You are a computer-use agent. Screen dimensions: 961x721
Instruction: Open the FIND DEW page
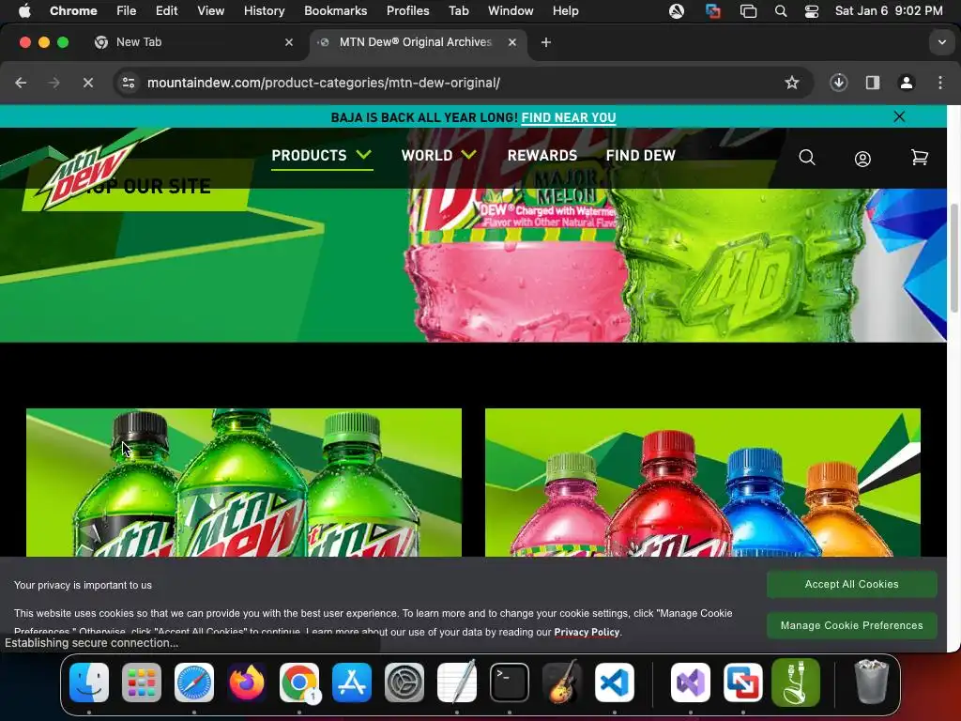coord(640,156)
